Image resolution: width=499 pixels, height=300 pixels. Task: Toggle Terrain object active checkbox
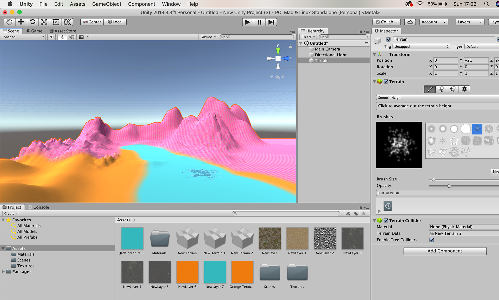point(389,40)
